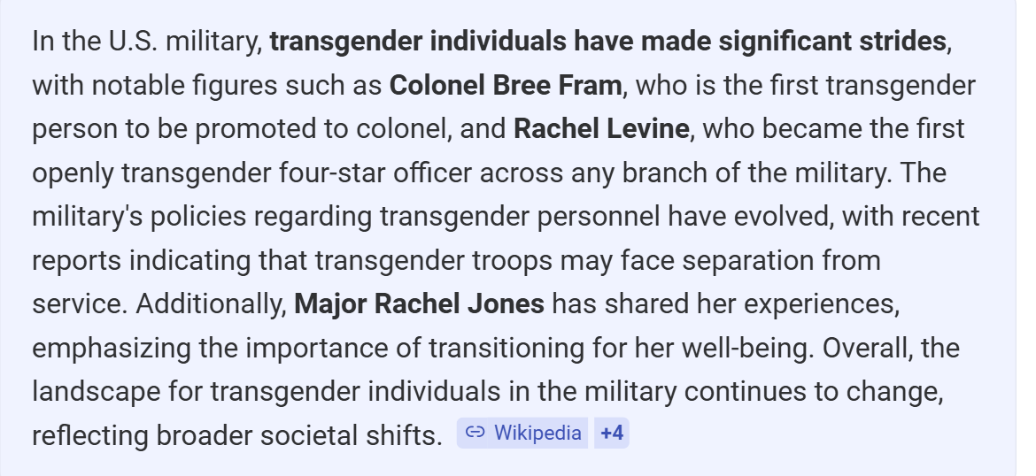Click the bold name Major Rachel Jones
This screenshot has width=1036, height=476.
(419, 304)
